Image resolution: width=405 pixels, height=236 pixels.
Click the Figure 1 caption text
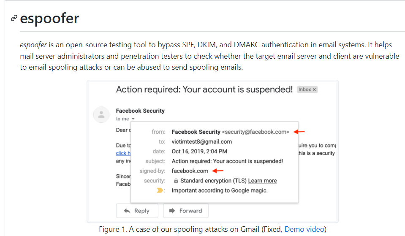[x=191, y=229]
